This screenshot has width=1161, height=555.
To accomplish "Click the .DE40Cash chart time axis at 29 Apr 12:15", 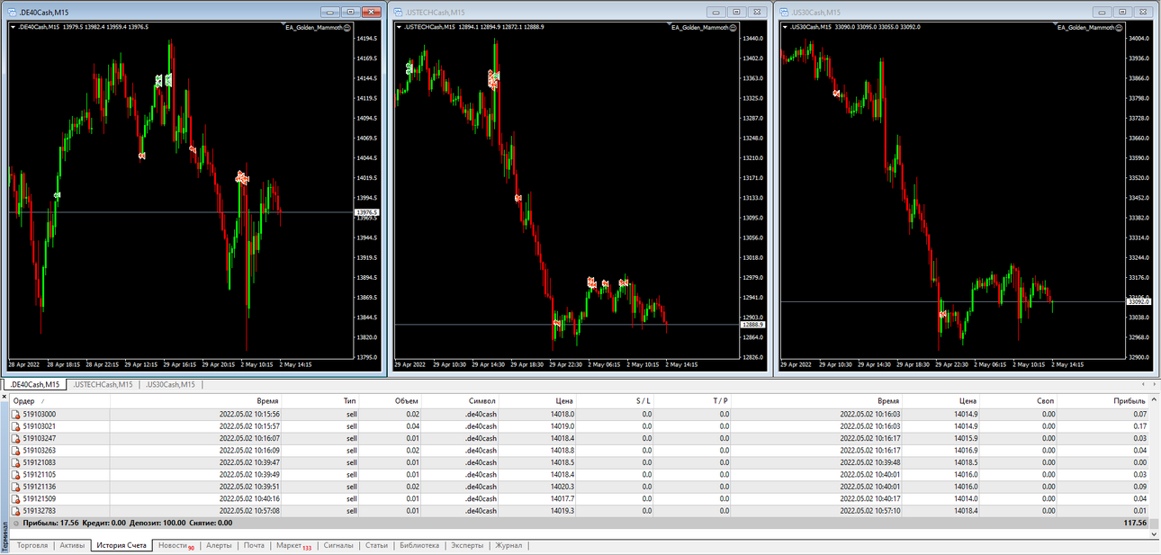I will (x=139, y=364).
